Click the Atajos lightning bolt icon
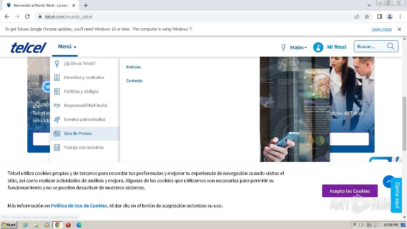Viewport: 407px width, 229px height. [x=284, y=47]
